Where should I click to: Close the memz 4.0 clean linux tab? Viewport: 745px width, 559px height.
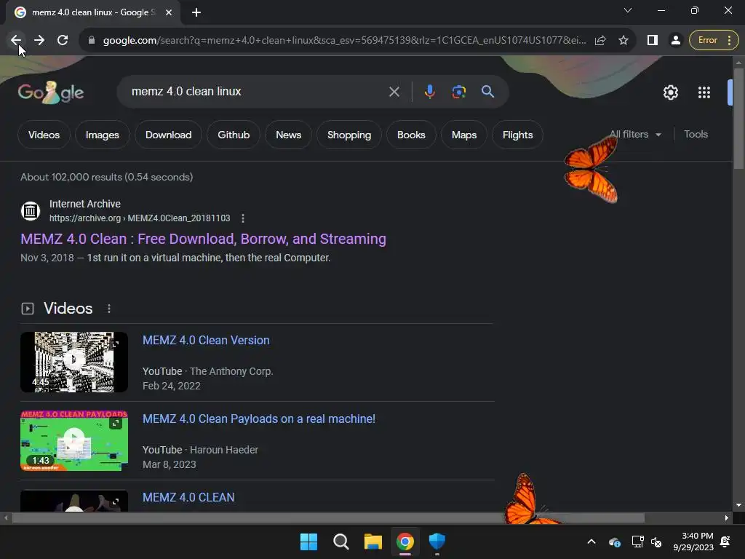point(169,12)
